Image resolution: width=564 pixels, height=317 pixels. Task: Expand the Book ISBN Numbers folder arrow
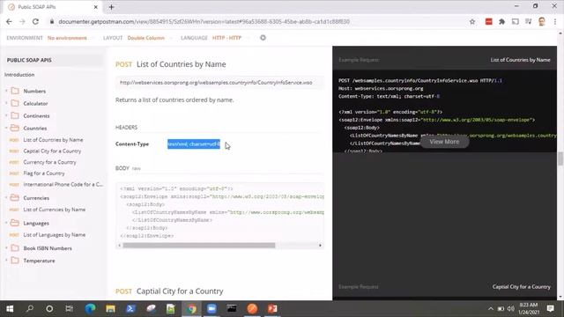coord(6,248)
